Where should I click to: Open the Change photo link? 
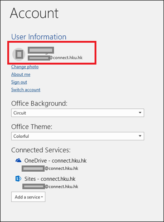25,67
